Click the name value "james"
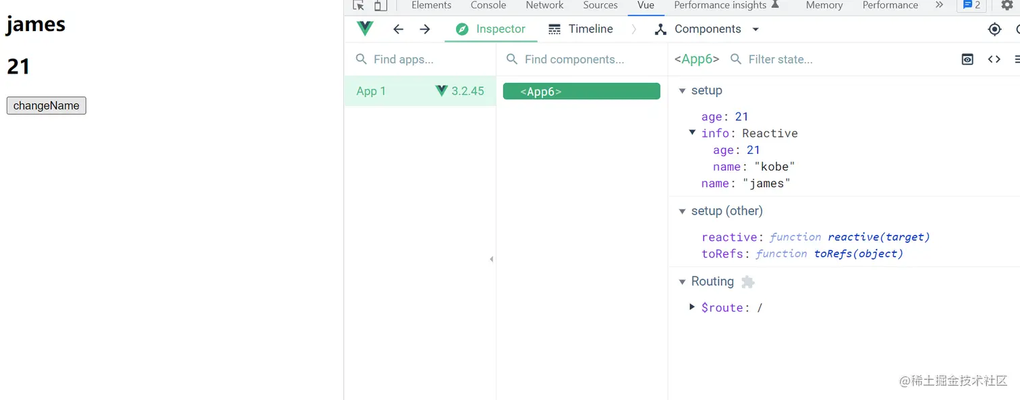This screenshot has width=1020, height=400. click(x=766, y=183)
